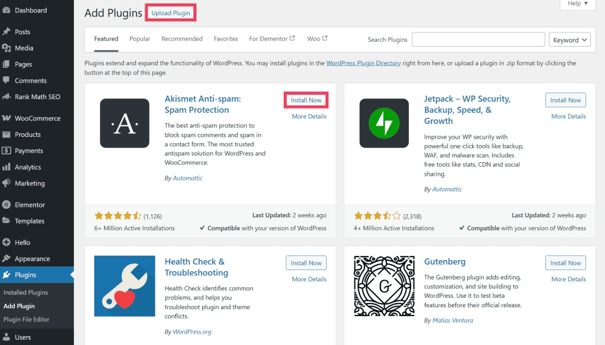Click the Upload Plugin button

tap(171, 13)
